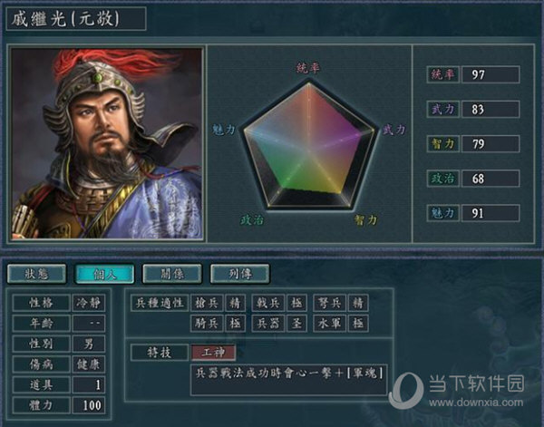Select the 個人 tab
The image size is (544, 427).
pos(104,274)
